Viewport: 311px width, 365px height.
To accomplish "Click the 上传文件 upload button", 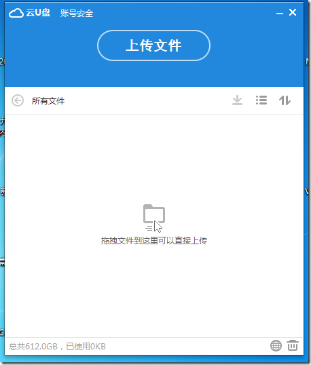I will (x=153, y=45).
